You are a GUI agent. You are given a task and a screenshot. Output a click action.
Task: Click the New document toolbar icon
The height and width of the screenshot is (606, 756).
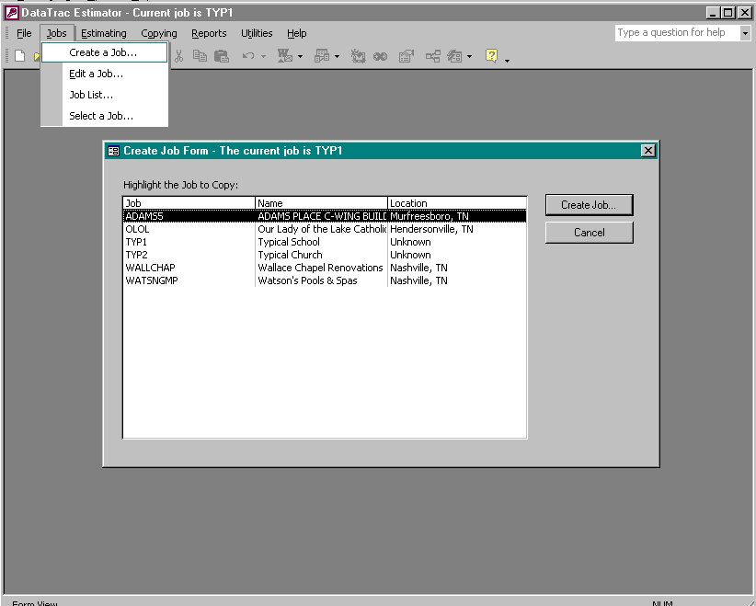(x=19, y=56)
